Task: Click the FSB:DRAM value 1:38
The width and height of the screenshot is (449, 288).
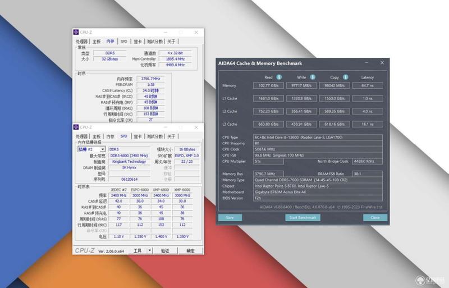Action: pyautogui.click(x=150, y=85)
